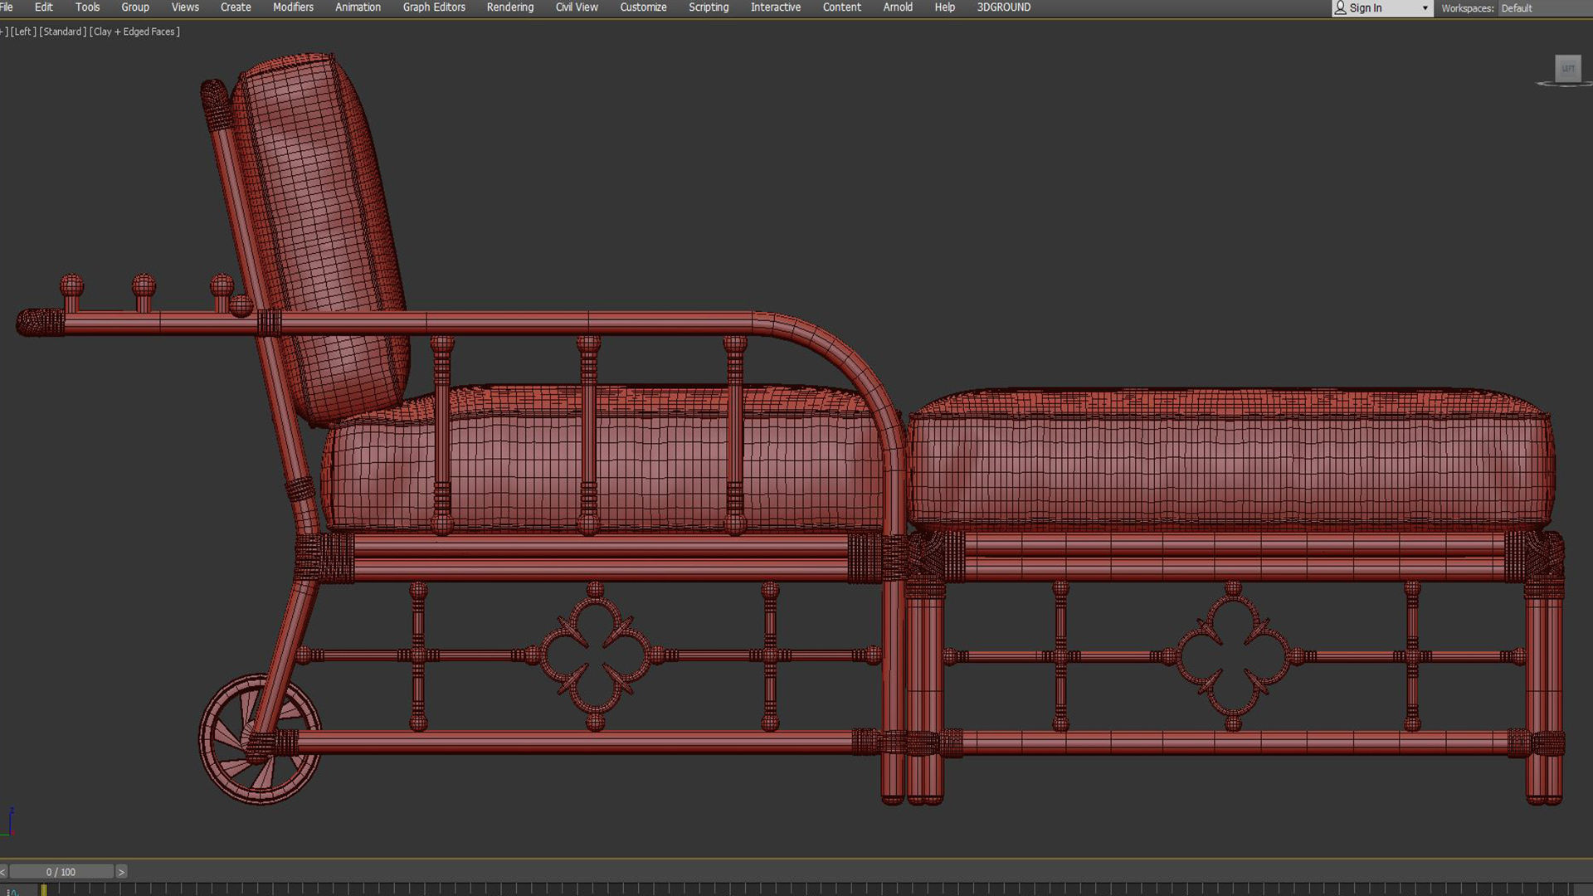Open the Clay + Edged Faces shading menu
Image resolution: width=1593 pixels, height=896 pixels.
[x=134, y=32]
